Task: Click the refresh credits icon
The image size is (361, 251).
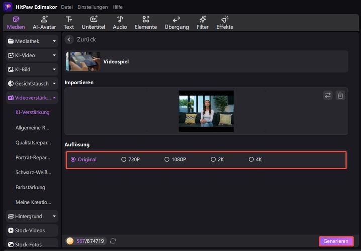Action: 113,241
